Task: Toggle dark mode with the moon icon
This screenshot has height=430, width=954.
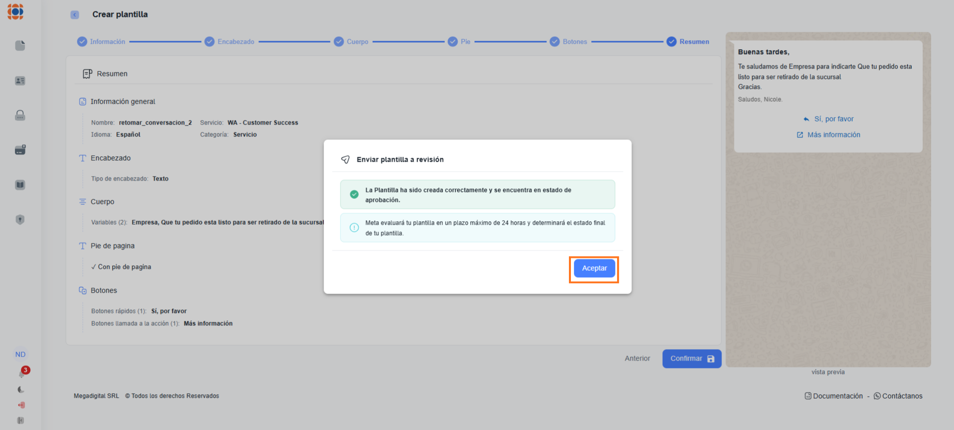Action: tap(20, 390)
